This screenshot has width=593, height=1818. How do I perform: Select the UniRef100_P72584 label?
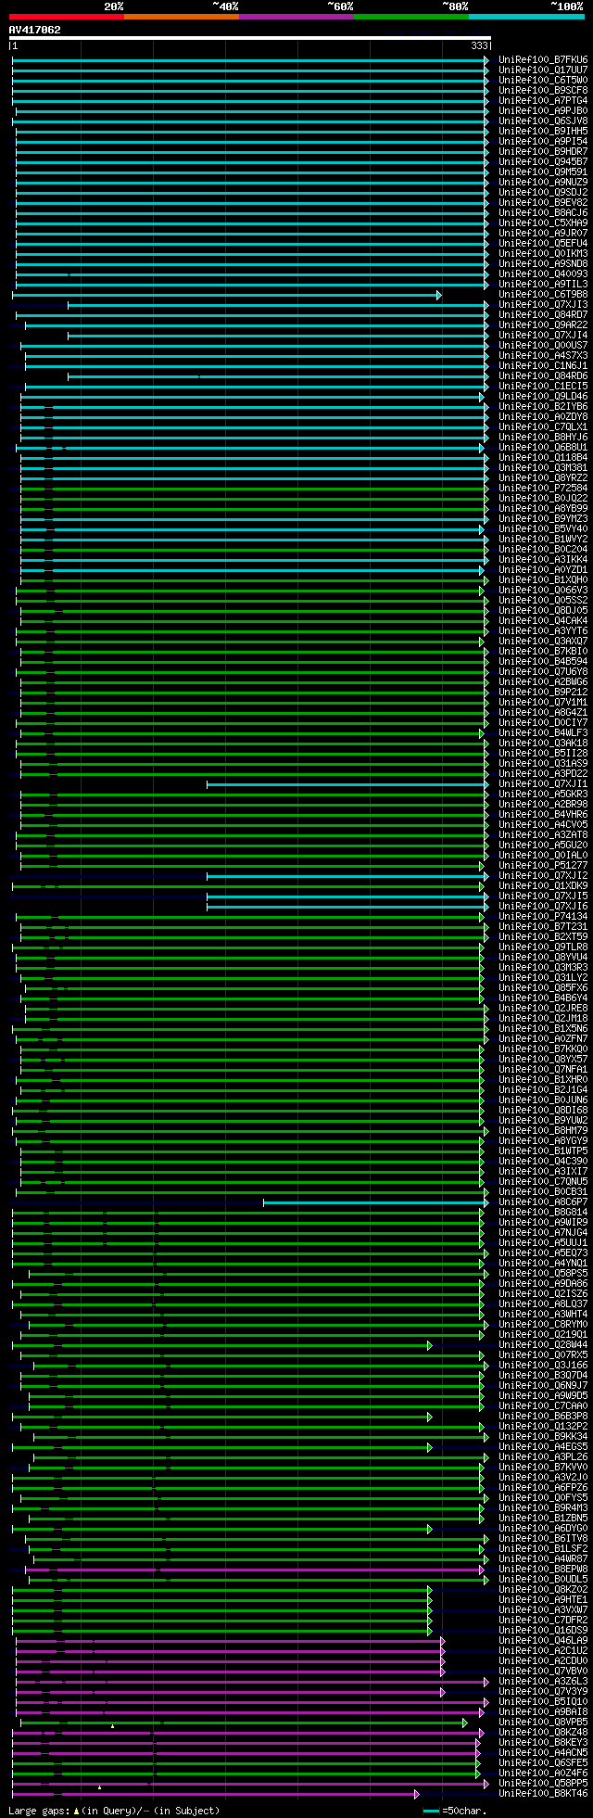coord(543,488)
